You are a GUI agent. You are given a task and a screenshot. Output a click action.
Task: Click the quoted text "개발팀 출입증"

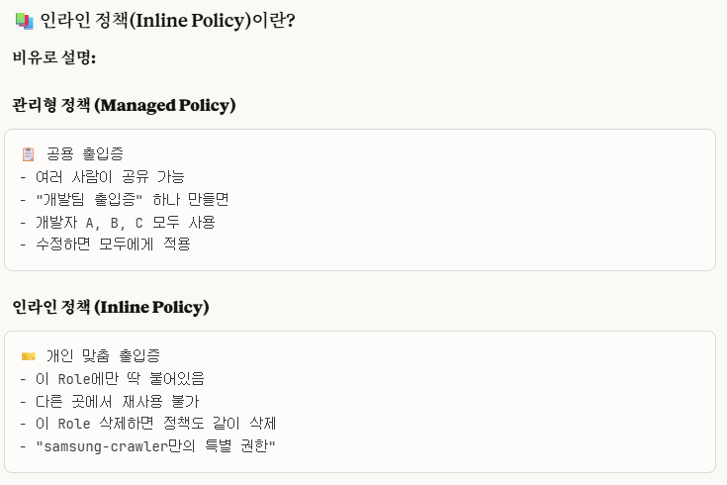tap(93, 200)
